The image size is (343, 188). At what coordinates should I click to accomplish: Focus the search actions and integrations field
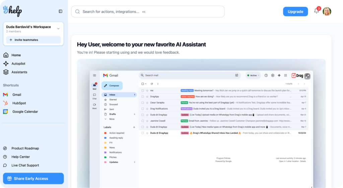(x=148, y=12)
